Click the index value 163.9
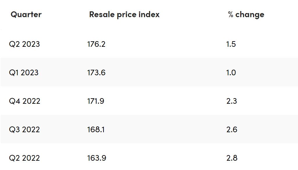The image size is (298, 170). click(x=97, y=158)
